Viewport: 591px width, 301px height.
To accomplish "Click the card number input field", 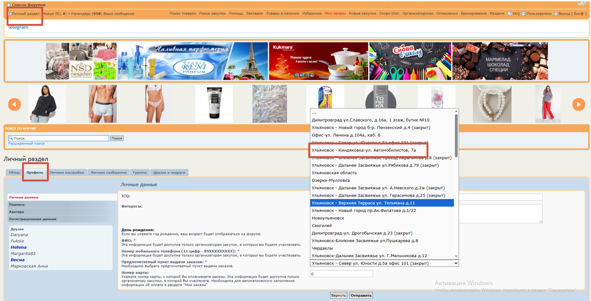I will tap(341, 274).
